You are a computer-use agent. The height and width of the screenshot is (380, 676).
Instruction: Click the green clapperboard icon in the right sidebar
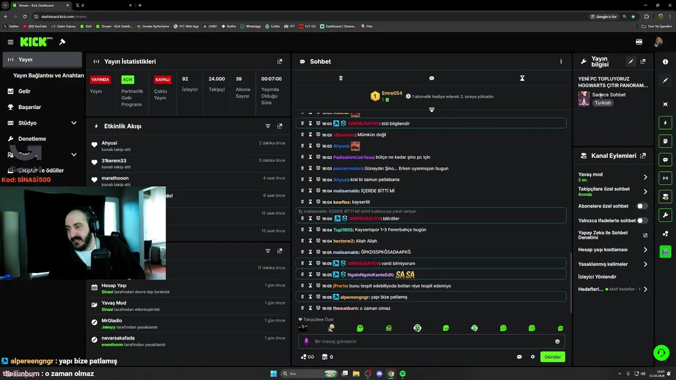[665, 252]
